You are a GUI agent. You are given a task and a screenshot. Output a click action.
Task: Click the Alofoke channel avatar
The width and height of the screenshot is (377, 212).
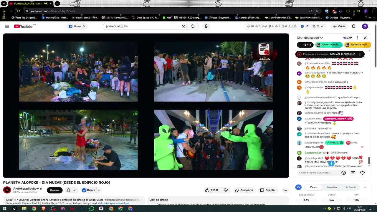point(7,190)
